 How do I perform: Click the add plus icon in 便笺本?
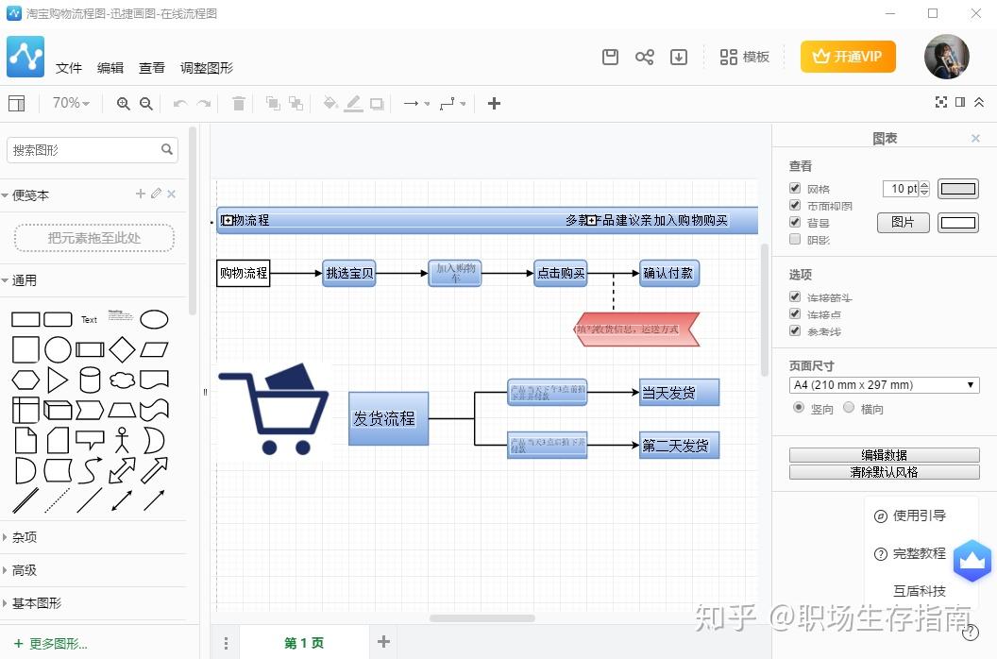click(141, 194)
